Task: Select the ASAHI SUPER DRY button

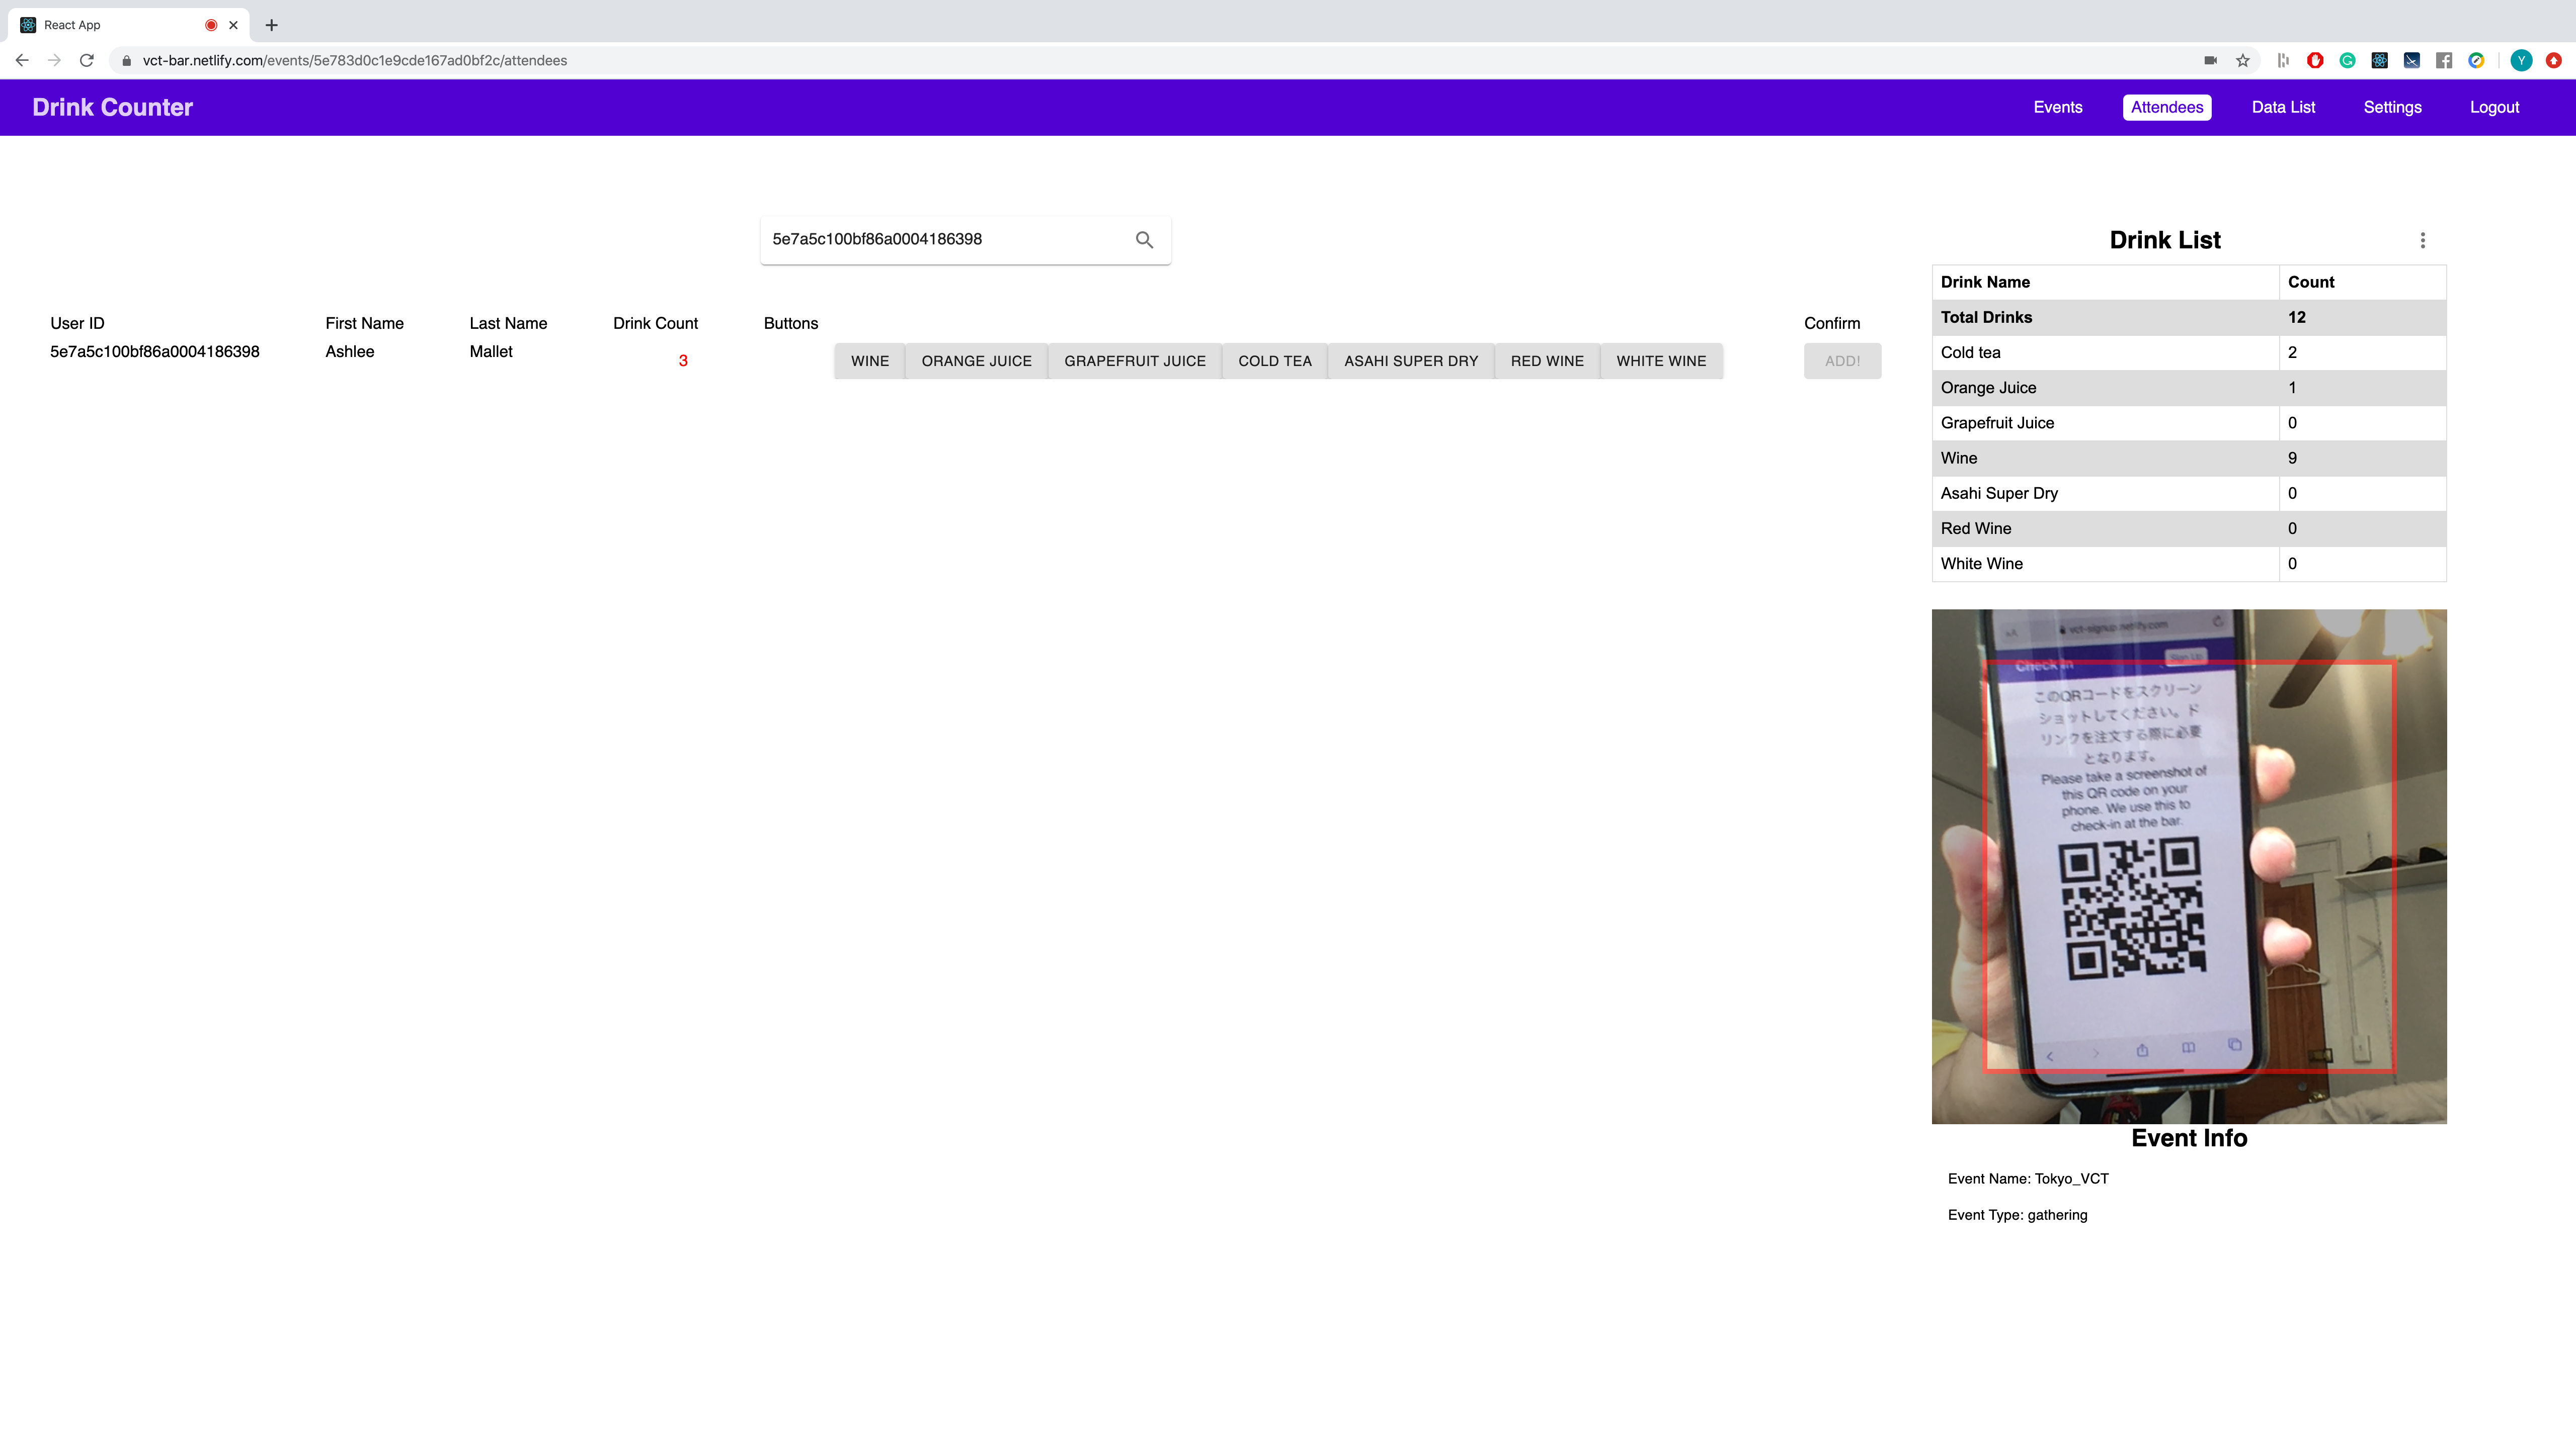Action: [x=1410, y=361]
